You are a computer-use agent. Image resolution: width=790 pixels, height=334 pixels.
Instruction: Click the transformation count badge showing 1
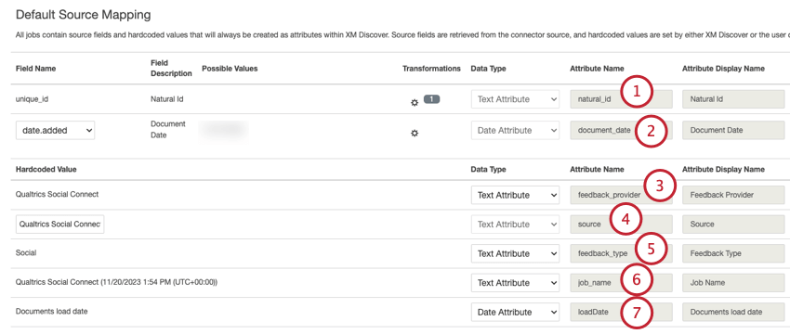click(x=432, y=99)
